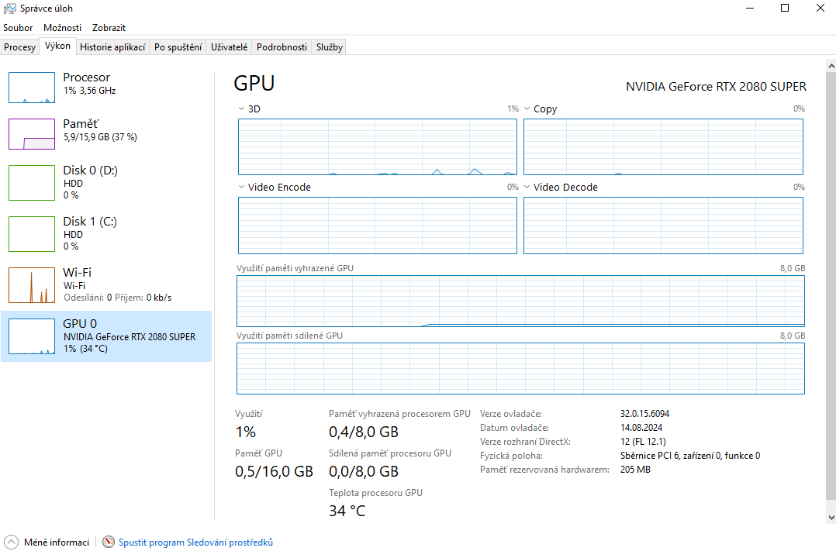The image size is (836, 558).
Task: Click Spustit program Sledování prostředků link
Action: pyautogui.click(x=195, y=542)
